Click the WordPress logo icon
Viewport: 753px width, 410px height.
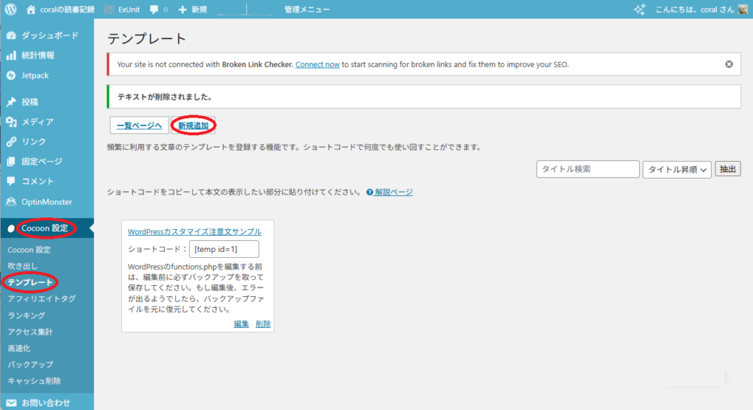(10, 10)
